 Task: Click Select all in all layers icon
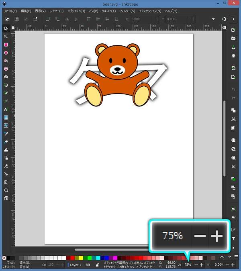pos(16,19)
